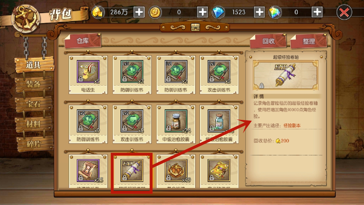
Task: Add coins with the plus button
Action: (202, 12)
